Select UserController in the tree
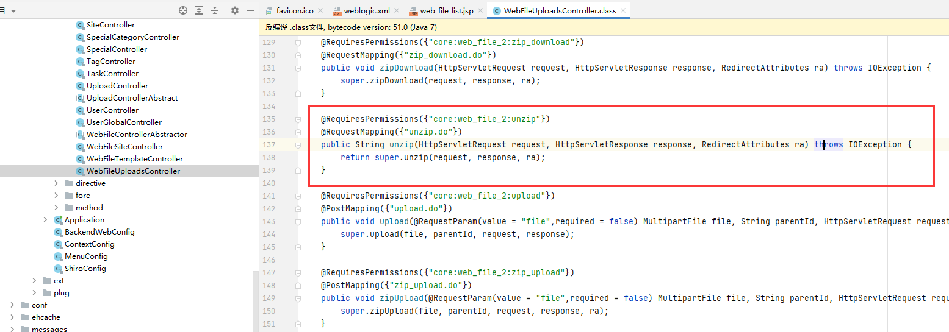This screenshot has width=949, height=332. click(112, 110)
